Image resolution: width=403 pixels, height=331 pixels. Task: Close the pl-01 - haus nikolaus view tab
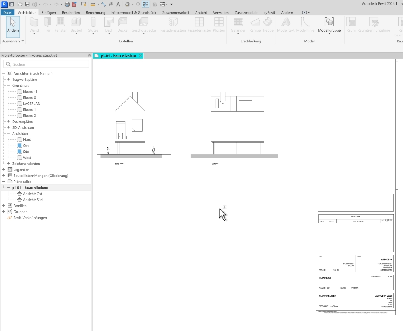140,56
